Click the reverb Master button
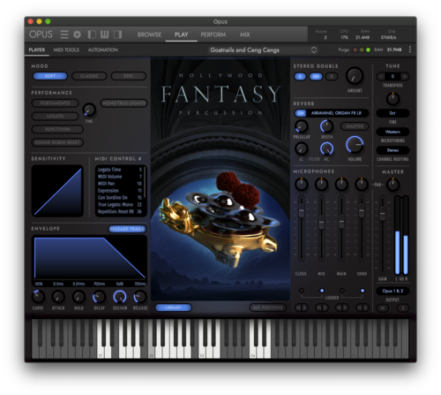This screenshot has height=395, width=441. (355, 126)
